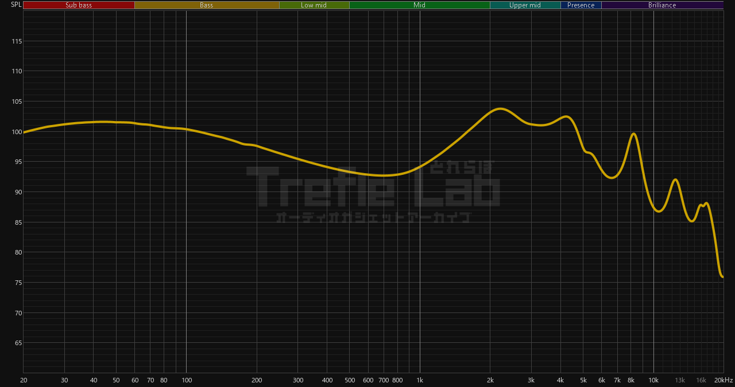The height and width of the screenshot is (387, 735).
Task: Click the 200 Hz axis label
Action: click(x=257, y=380)
